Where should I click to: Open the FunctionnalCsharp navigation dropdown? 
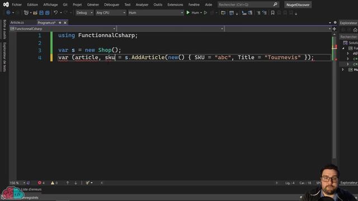tap(63, 28)
